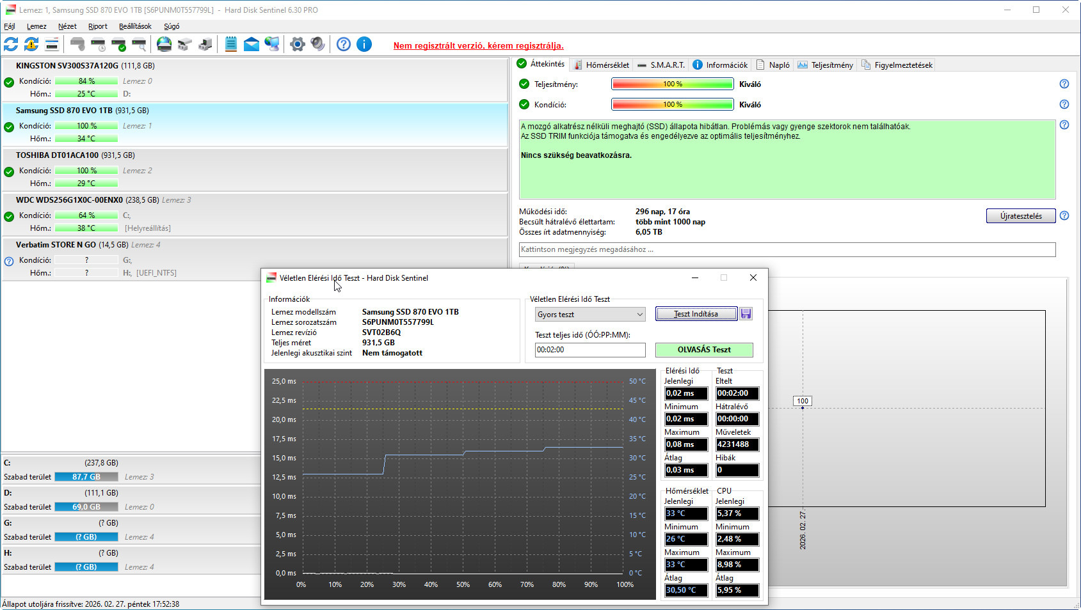
Task: Click the blue info circle toolbar icon
Action: coord(364,44)
